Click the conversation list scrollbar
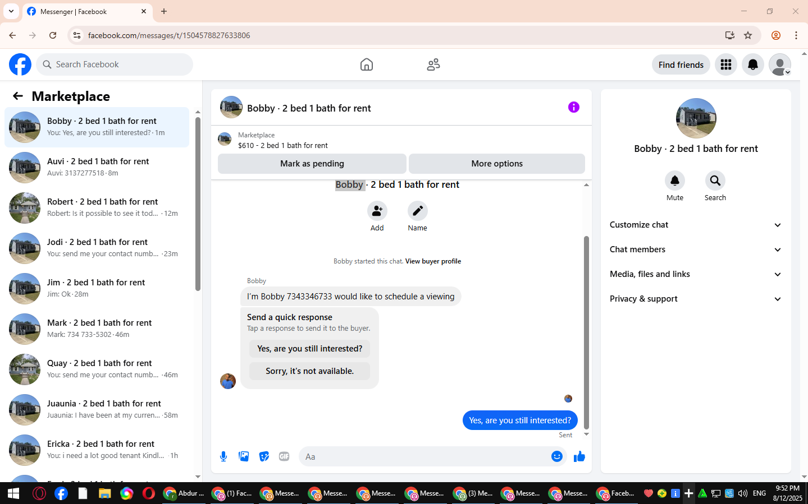 click(x=198, y=204)
